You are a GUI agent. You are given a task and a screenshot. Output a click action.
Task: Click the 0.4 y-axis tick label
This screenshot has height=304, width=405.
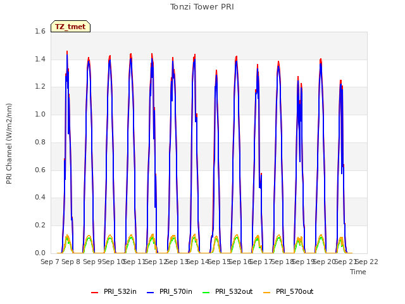(x=40, y=198)
